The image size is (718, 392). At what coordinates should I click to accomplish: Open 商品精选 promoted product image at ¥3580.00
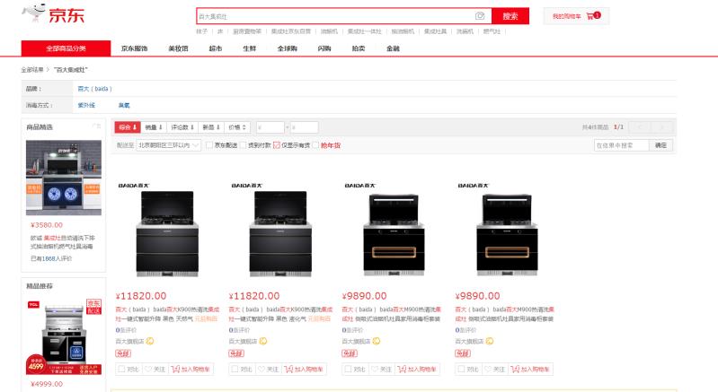64,178
